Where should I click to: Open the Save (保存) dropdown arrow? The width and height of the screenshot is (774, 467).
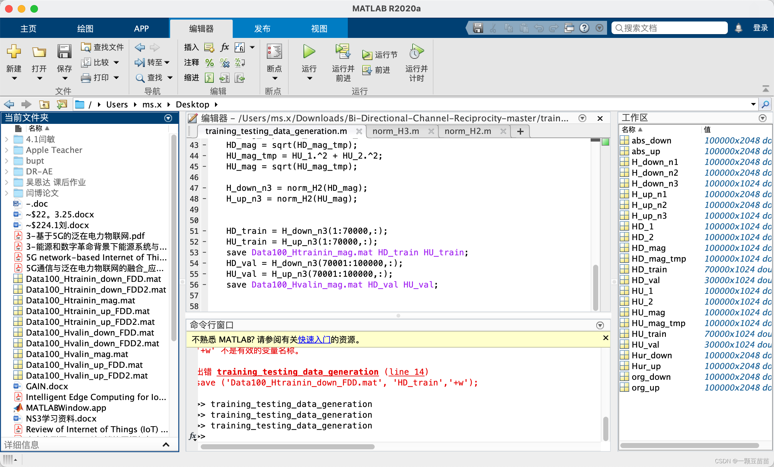pos(64,78)
